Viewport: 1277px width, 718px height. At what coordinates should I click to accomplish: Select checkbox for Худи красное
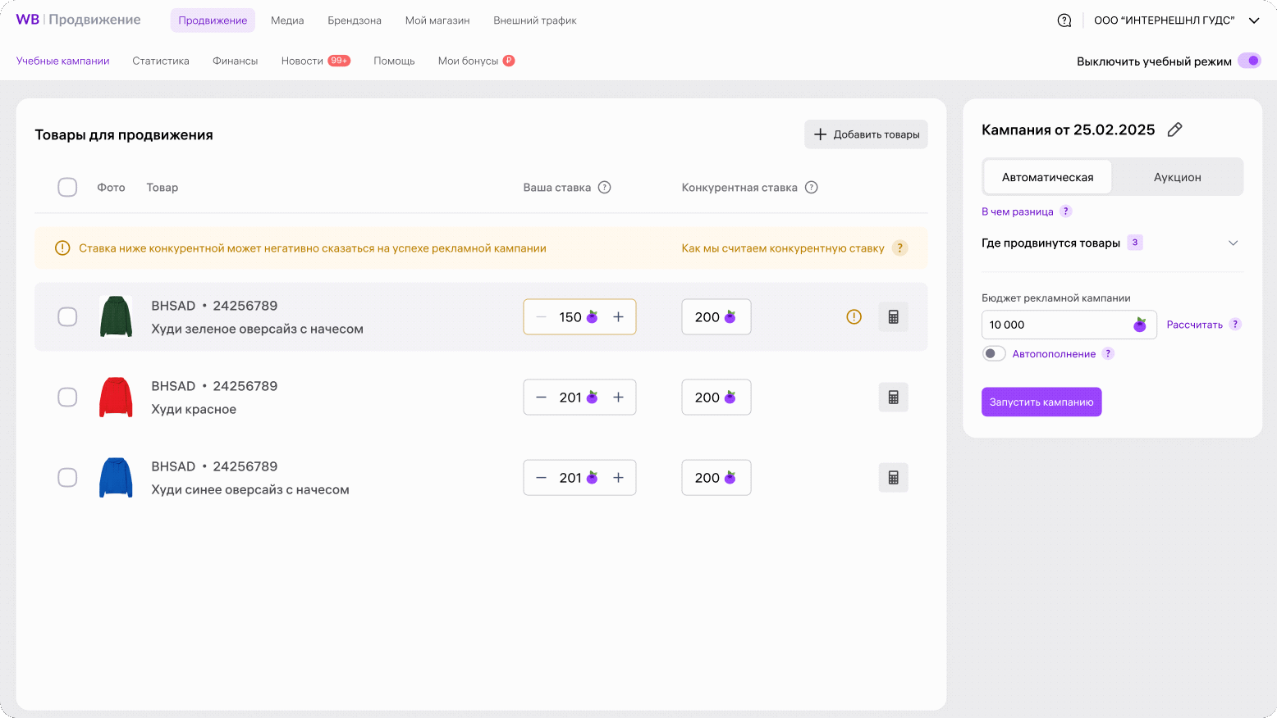coord(67,398)
